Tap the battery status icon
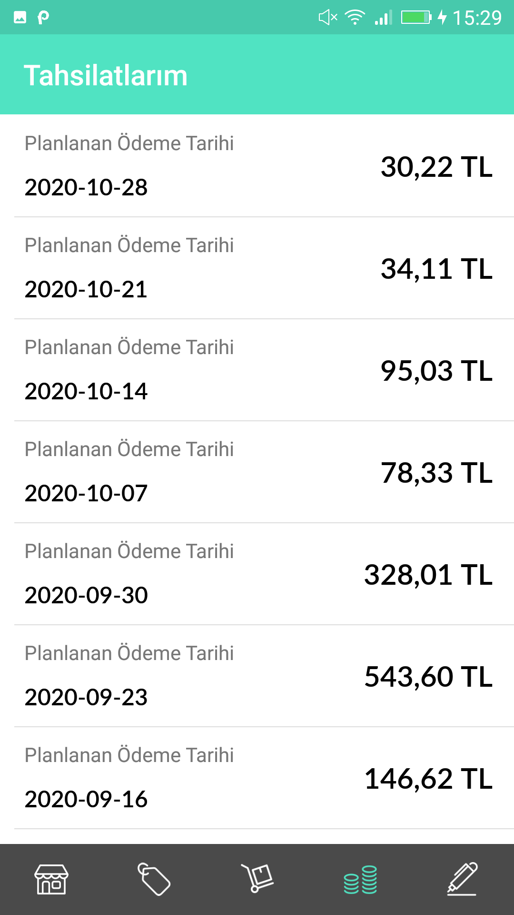Viewport: 514px width, 915px height. pyautogui.click(x=416, y=18)
